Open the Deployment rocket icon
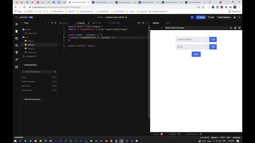The height and width of the screenshot is (143, 255). (17, 60)
